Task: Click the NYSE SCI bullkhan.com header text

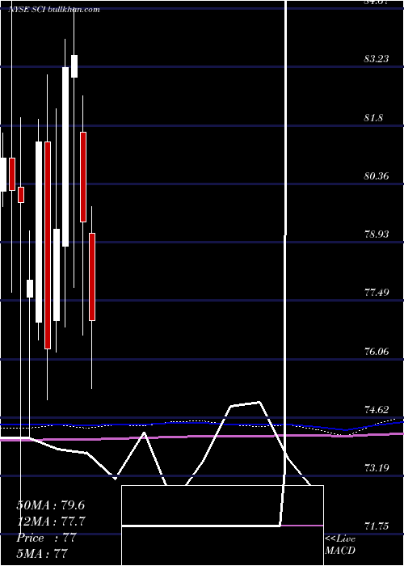Action: (54, 10)
